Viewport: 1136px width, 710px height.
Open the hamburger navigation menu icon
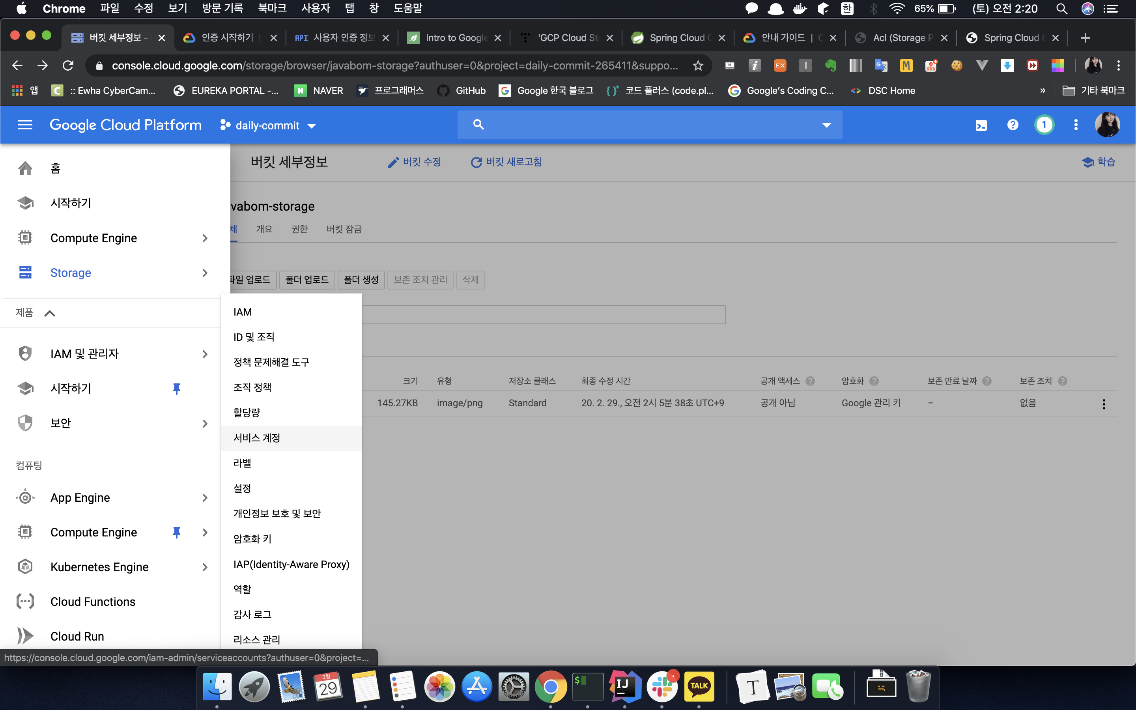coord(25,125)
